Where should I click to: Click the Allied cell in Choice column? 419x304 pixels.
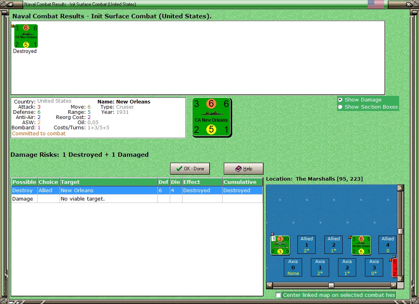coord(48,190)
